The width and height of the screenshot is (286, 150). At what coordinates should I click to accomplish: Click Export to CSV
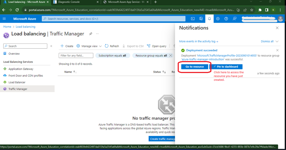coord(133,46)
